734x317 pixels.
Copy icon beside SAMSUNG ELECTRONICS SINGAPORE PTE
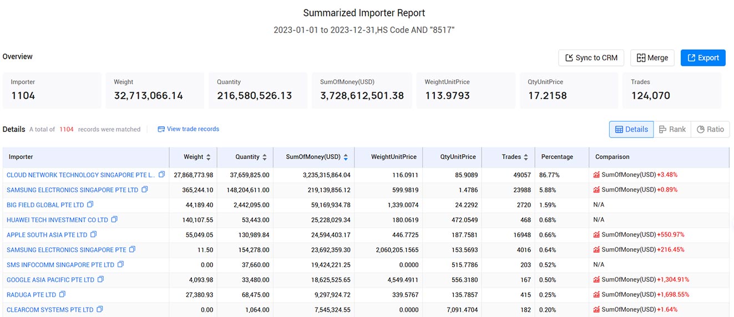pos(133,249)
